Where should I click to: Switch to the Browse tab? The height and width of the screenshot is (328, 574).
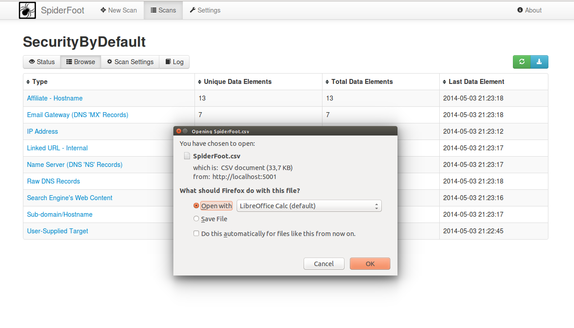[80, 62]
